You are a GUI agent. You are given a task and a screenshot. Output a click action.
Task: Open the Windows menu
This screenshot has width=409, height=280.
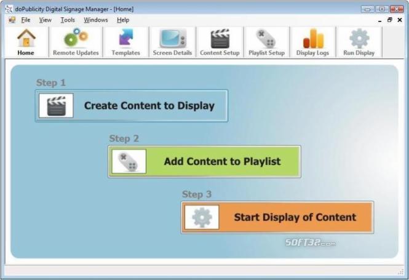point(95,20)
